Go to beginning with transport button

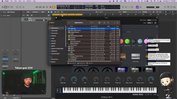click(44, 7)
